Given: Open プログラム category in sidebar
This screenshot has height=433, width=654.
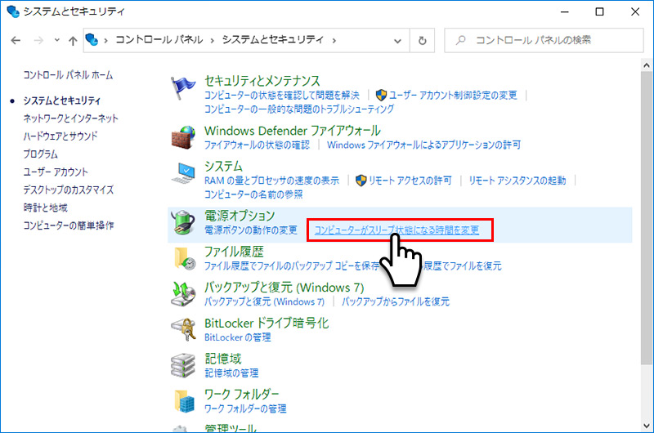Looking at the screenshot, I should click(x=40, y=154).
